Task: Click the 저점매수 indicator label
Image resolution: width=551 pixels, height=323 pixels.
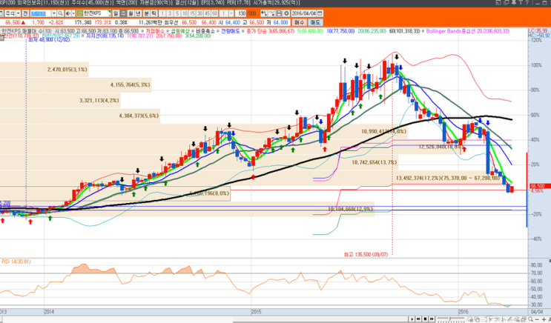Action: point(155,31)
